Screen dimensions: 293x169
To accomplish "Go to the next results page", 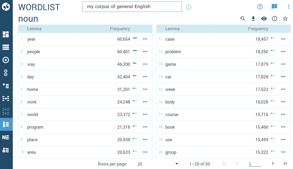I will [x=273, y=163].
